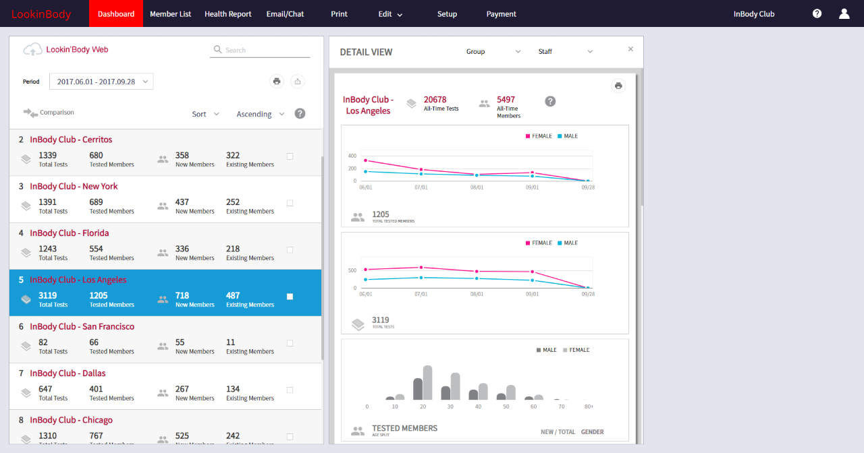Select the InBody Club - Dallas row title
This screenshot has height=453, width=864.
67,373
